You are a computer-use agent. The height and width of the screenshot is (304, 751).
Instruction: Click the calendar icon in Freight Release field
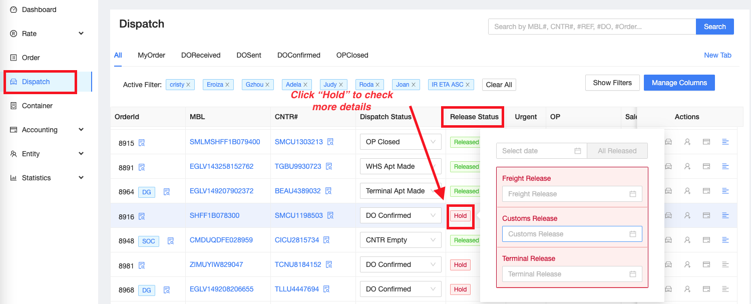click(633, 194)
